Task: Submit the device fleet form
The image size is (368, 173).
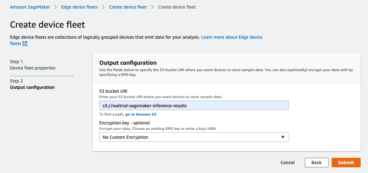Action: coord(346,163)
